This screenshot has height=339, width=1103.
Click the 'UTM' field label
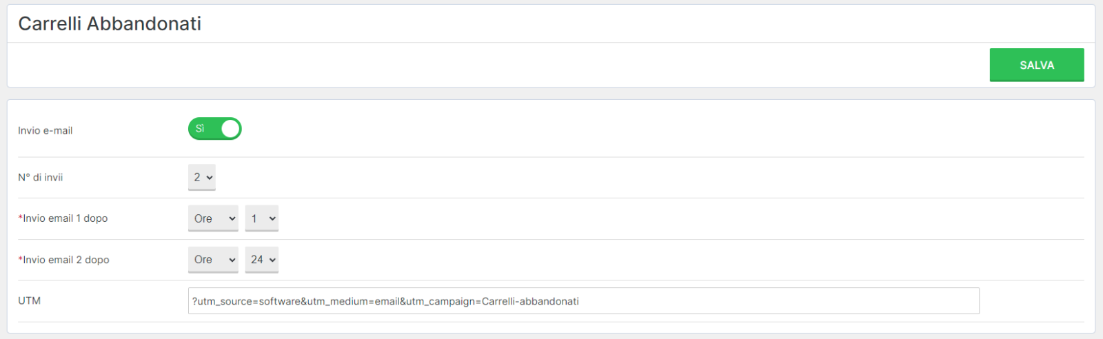click(29, 300)
